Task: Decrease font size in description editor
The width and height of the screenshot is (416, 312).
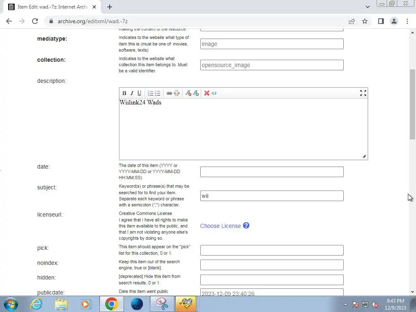Action: click(188, 93)
